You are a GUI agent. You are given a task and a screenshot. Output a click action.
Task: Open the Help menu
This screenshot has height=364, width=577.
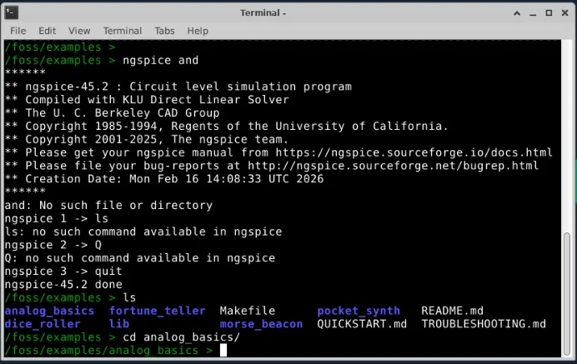pyautogui.click(x=198, y=31)
